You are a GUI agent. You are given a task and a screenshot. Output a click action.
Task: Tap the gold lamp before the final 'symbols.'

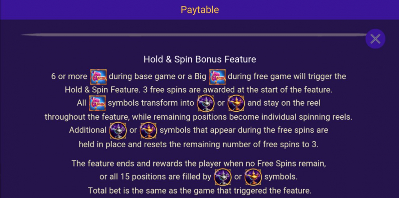point(253,177)
